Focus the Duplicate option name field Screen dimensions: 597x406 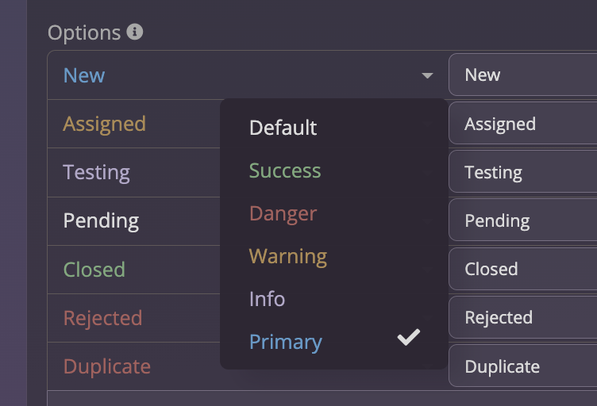524,366
